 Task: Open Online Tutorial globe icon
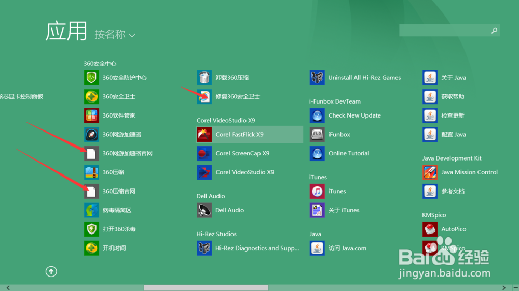[317, 153]
